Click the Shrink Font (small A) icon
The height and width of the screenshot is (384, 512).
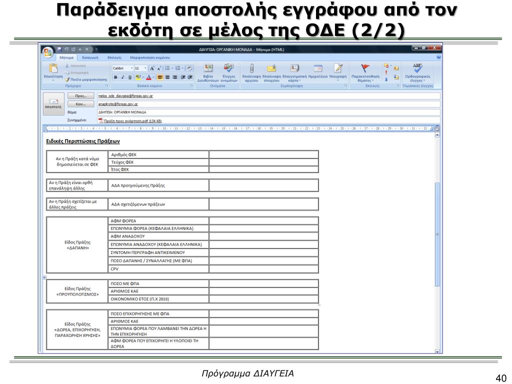tap(158, 68)
